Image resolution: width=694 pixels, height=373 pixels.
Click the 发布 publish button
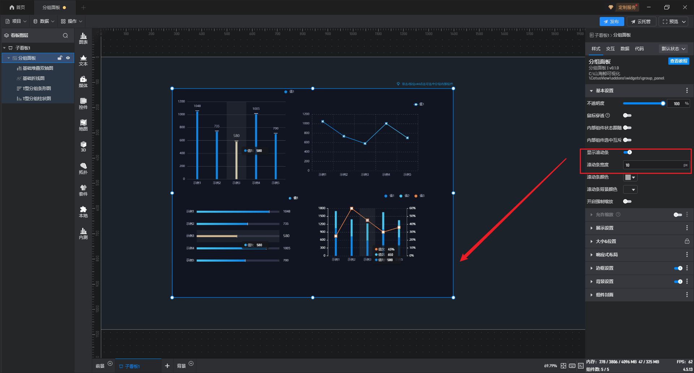pos(611,22)
